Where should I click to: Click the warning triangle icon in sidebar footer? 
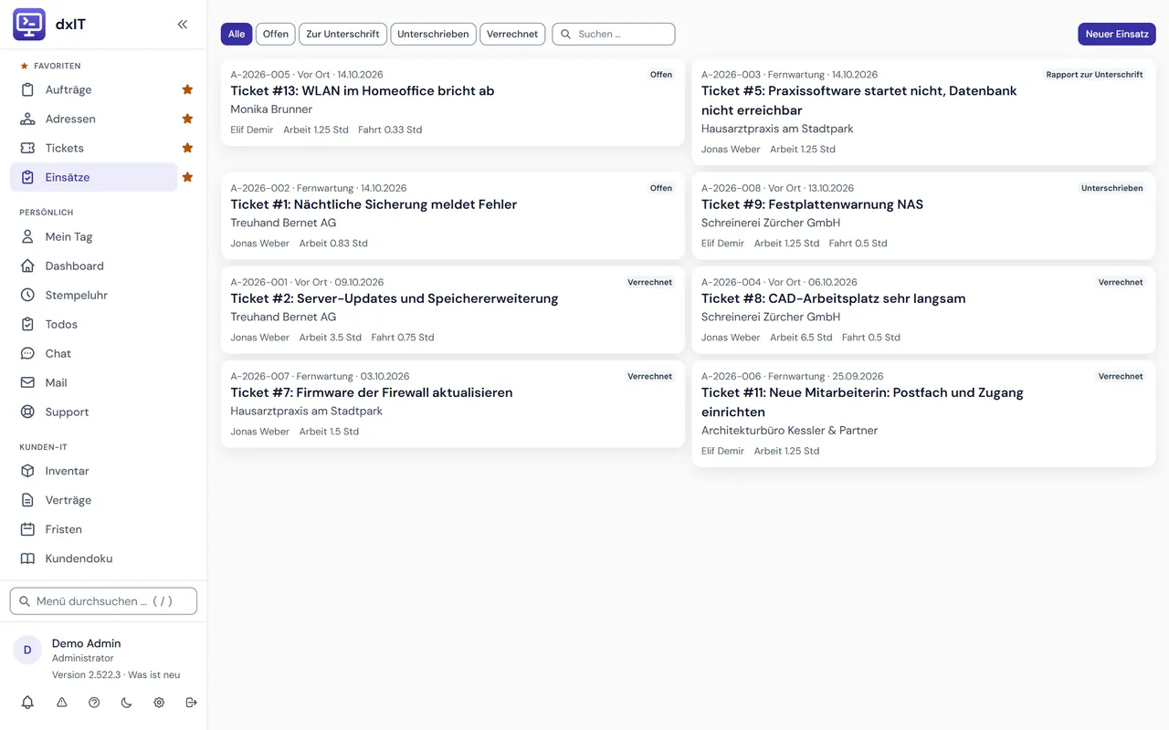coord(62,703)
